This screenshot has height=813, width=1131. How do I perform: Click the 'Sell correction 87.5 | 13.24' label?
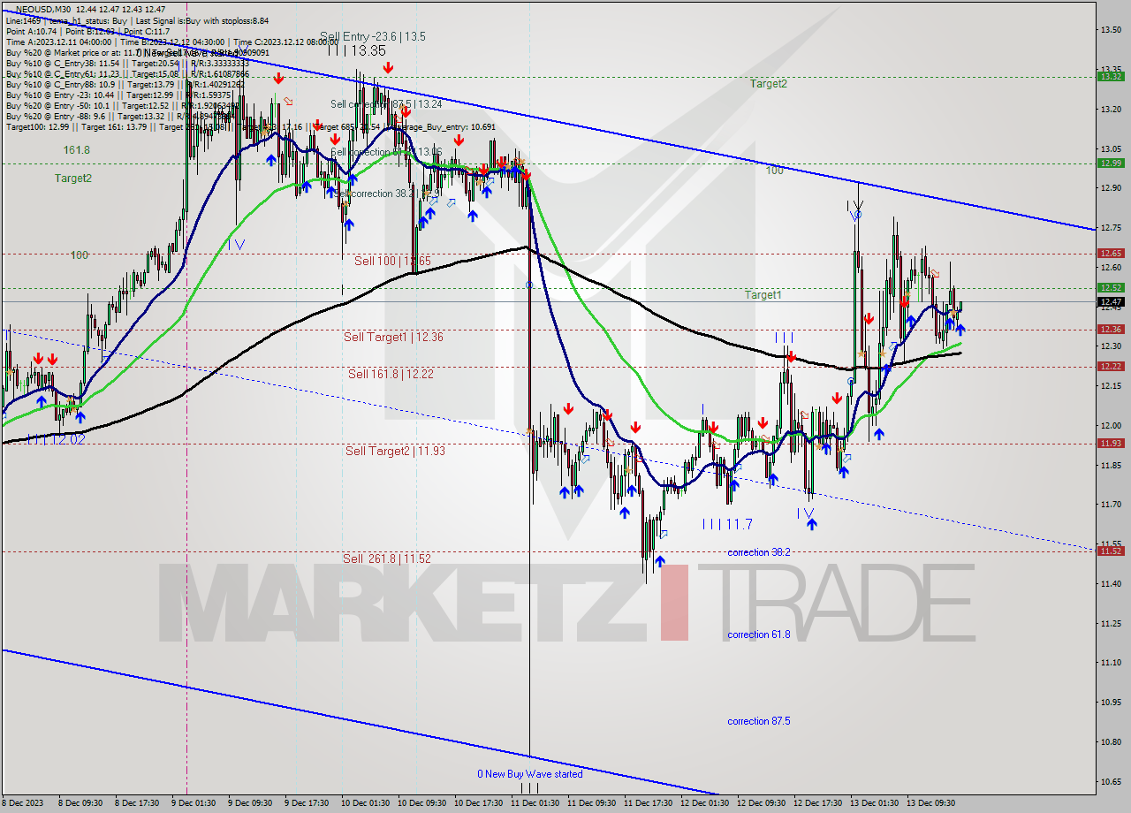click(x=386, y=103)
